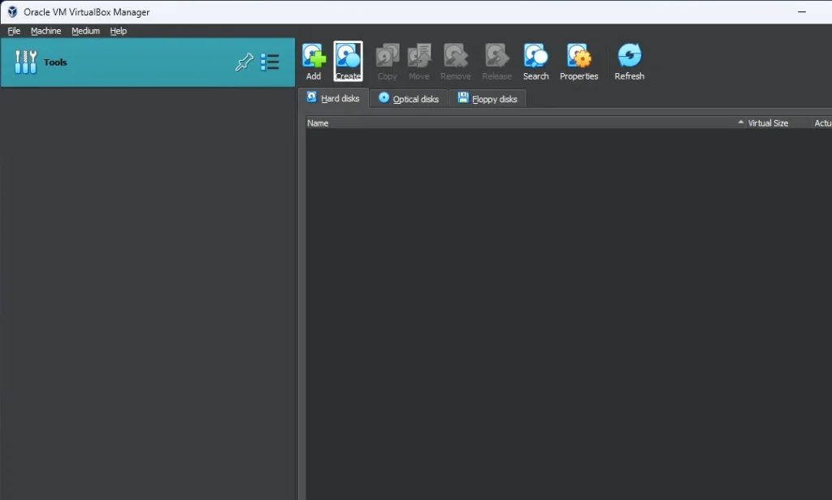The height and width of the screenshot is (500, 832).
Task: Pin the Tools pane with pushpin icon
Action: [245, 62]
